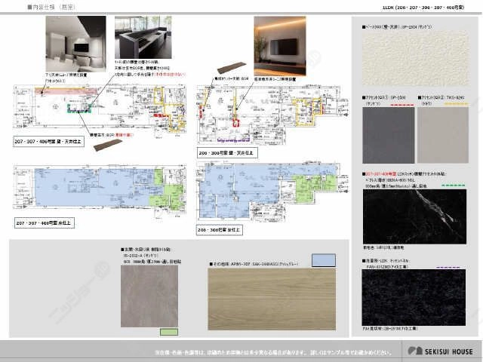Select the light wood flooring sample
The width and height of the screenshot is (483, 362).
pos(272,299)
